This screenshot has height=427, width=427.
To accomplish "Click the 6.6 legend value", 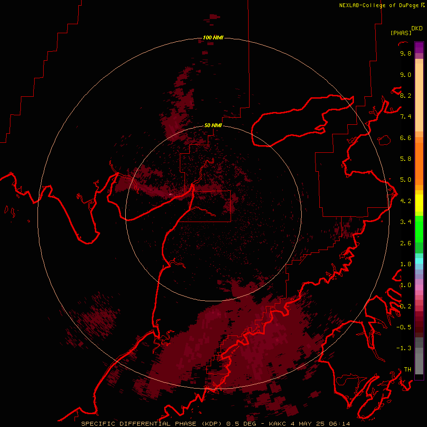I will 406,138.
